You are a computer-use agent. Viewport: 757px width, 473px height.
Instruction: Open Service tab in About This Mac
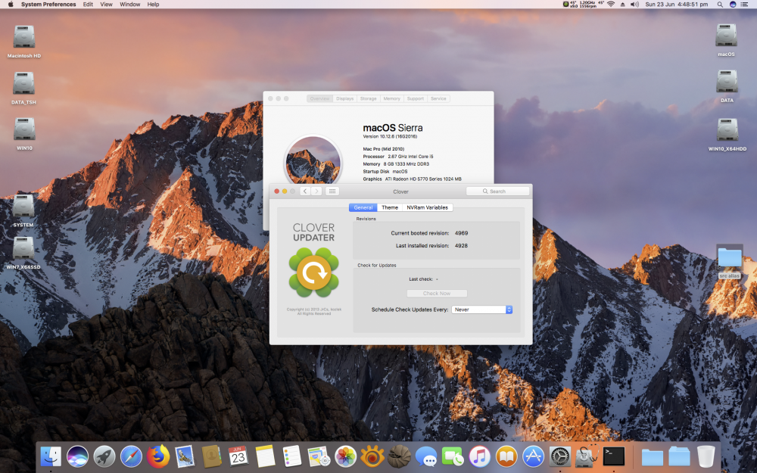[438, 98]
